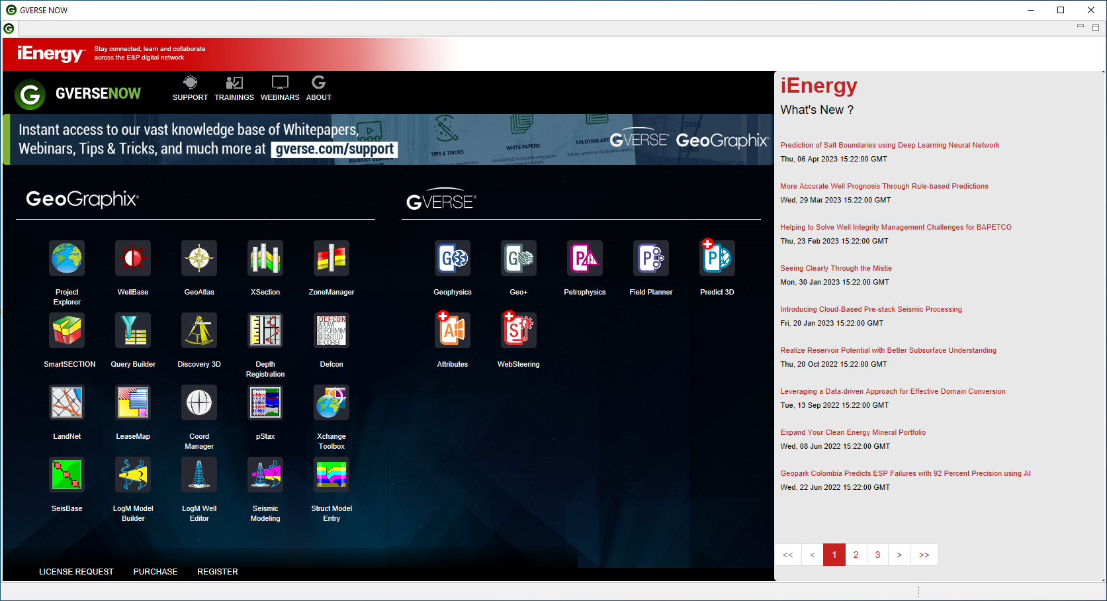The width and height of the screenshot is (1107, 601).
Task: Open Clean Energy Mineral Portfolio article
Action: coord(853,432)
